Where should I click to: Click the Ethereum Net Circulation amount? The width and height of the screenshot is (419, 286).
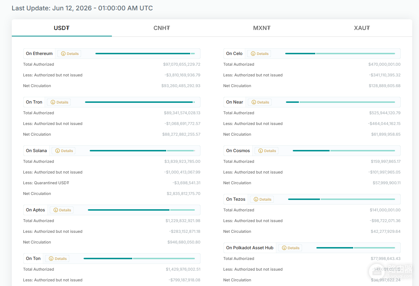coord(181,86)
